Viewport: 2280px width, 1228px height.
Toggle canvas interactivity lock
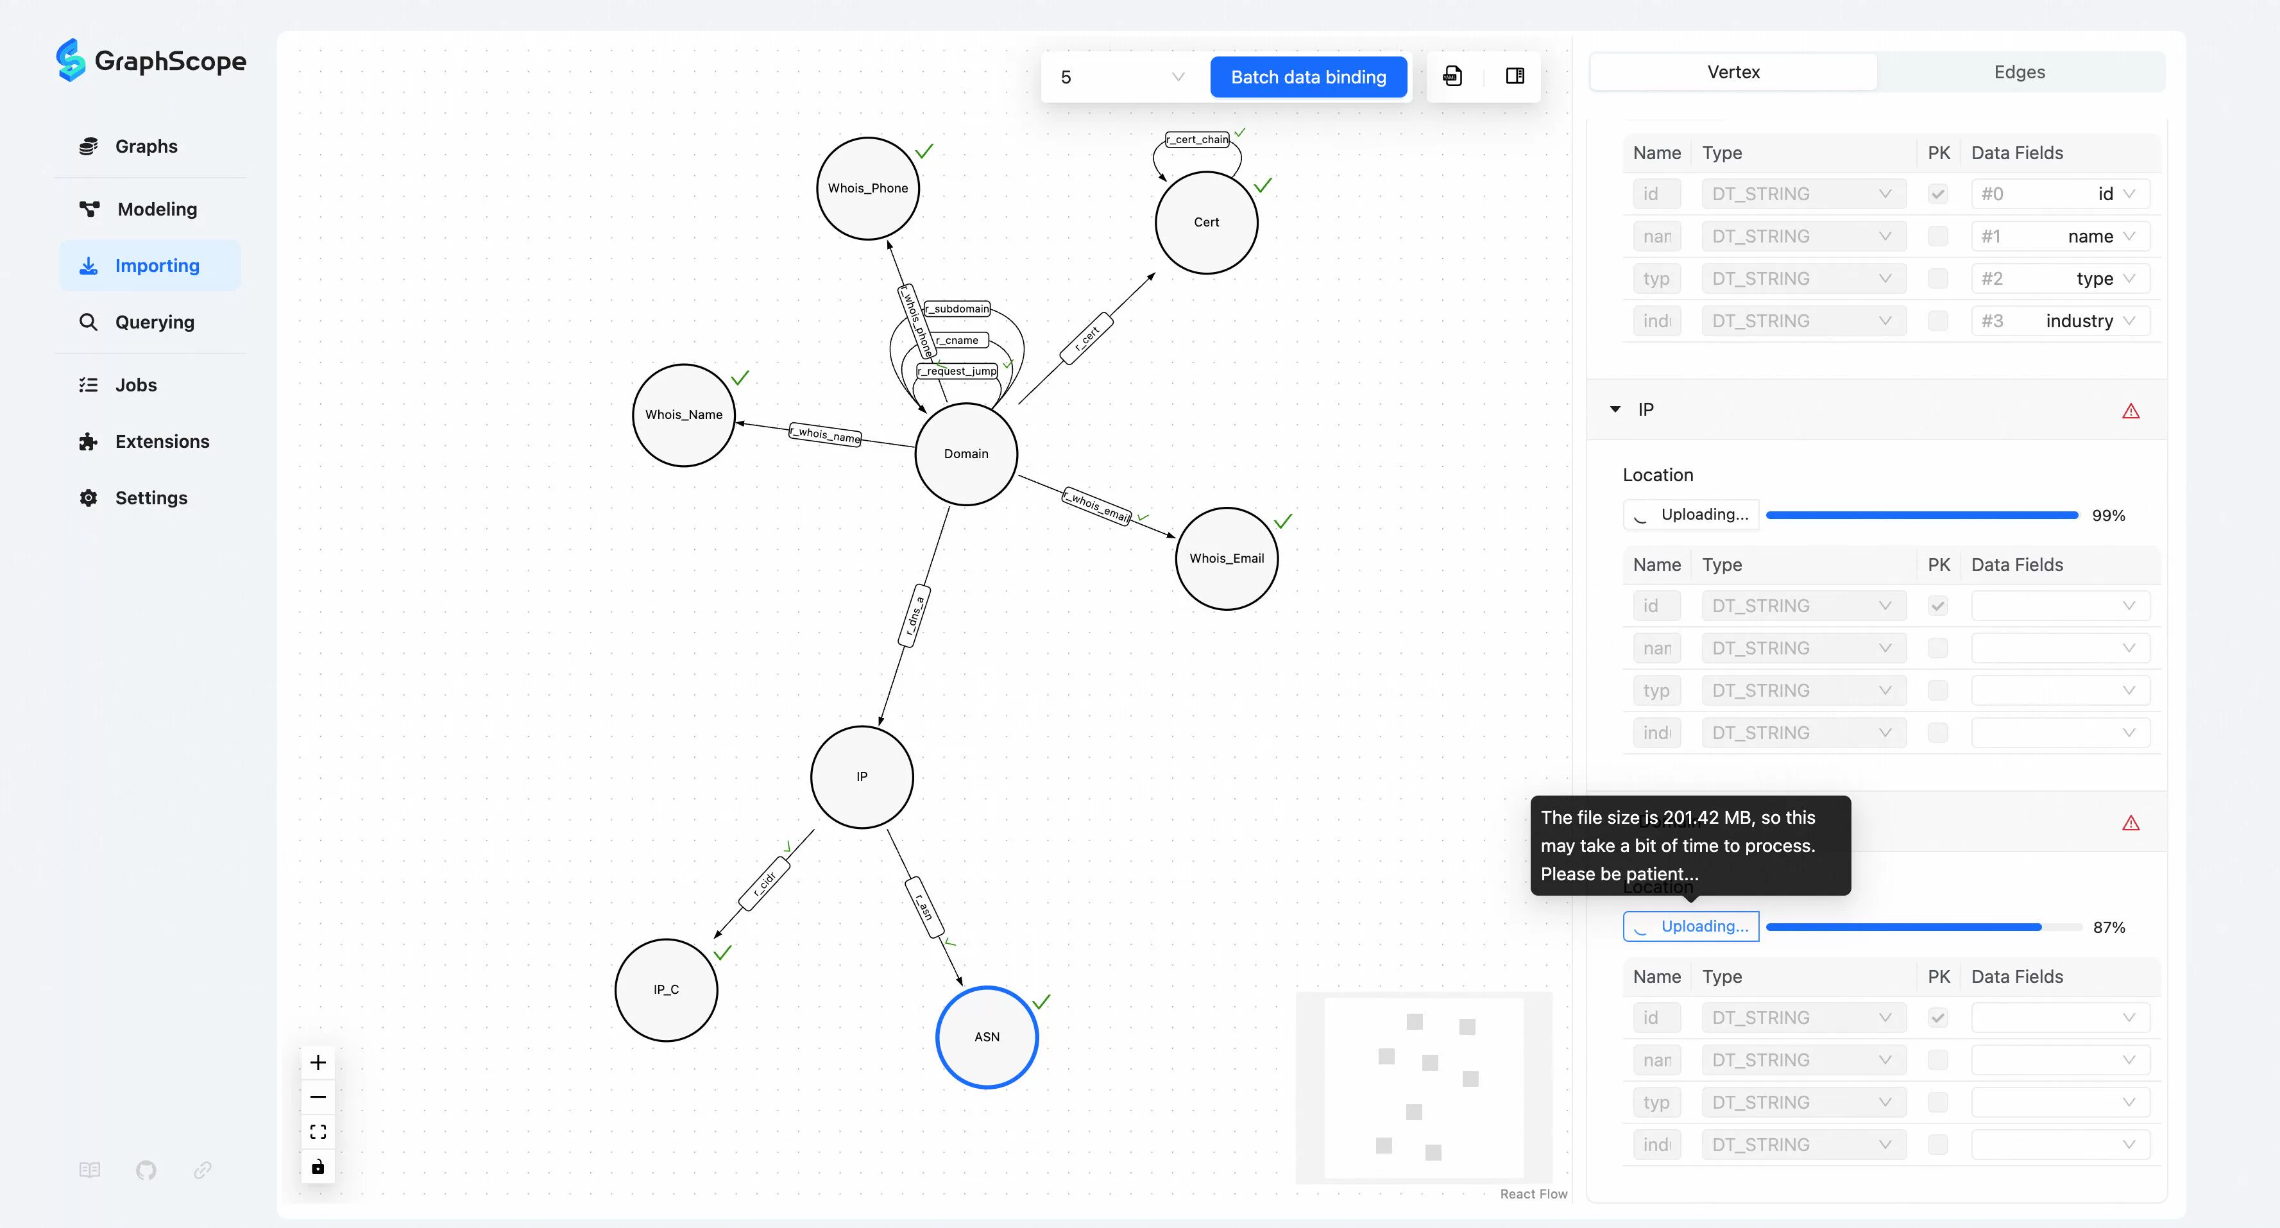[x=318, y=1167]
